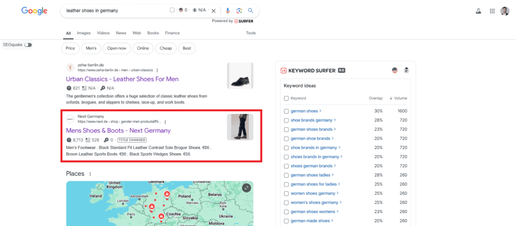Image resolution: width=516 pixels, height=226 pixels.
Task: Open 'Mens Shoes & Boots - Next Germany' result
Action: [118, 131]
